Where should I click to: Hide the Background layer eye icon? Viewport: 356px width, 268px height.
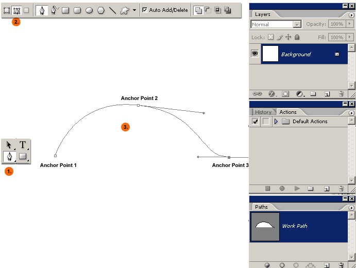click(255, 54)
